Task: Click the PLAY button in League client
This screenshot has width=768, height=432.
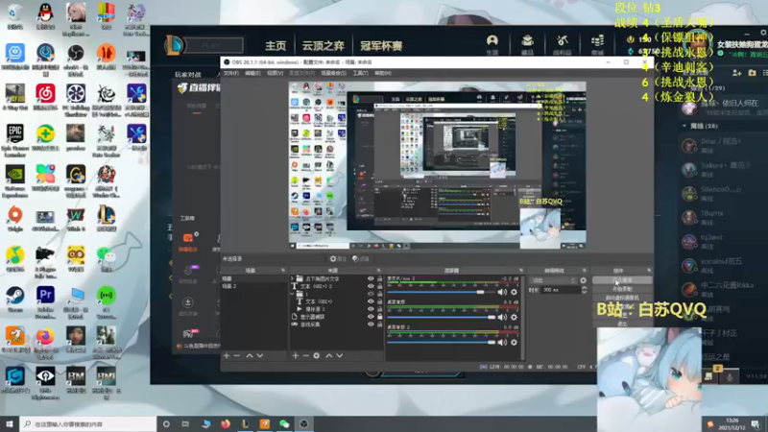Action: tap(211, 45)
